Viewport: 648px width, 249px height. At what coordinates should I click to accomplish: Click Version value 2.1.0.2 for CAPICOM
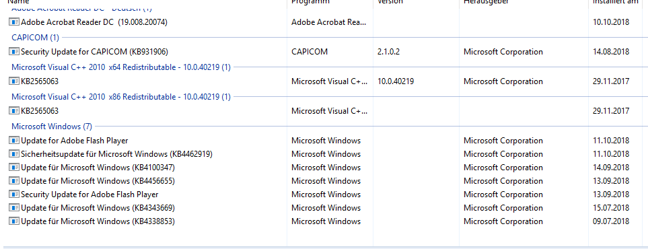[x=388, y=52]
